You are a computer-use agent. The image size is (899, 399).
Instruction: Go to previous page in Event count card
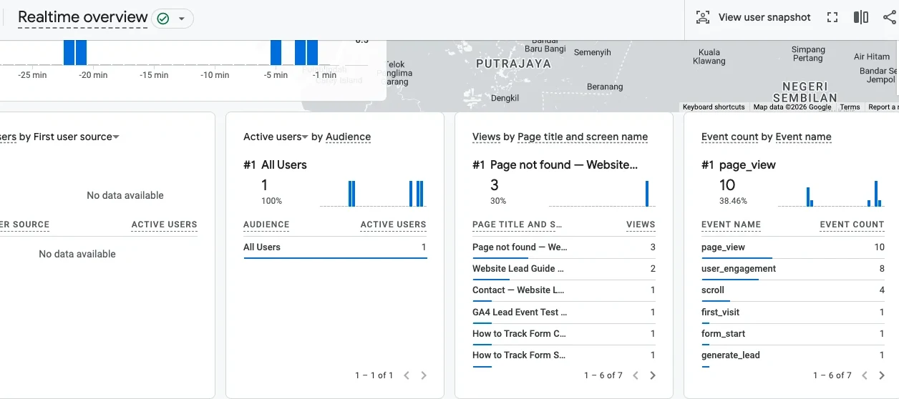coord(865,375)
